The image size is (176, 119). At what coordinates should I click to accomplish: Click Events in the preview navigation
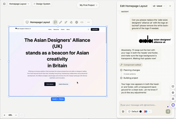coord(63,29)
